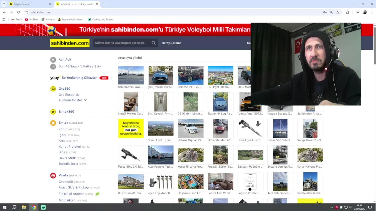Image resolution: width=376 pixels, height=211 pixels.
Task: Click the site info icon left of URL
Action: 27,12
